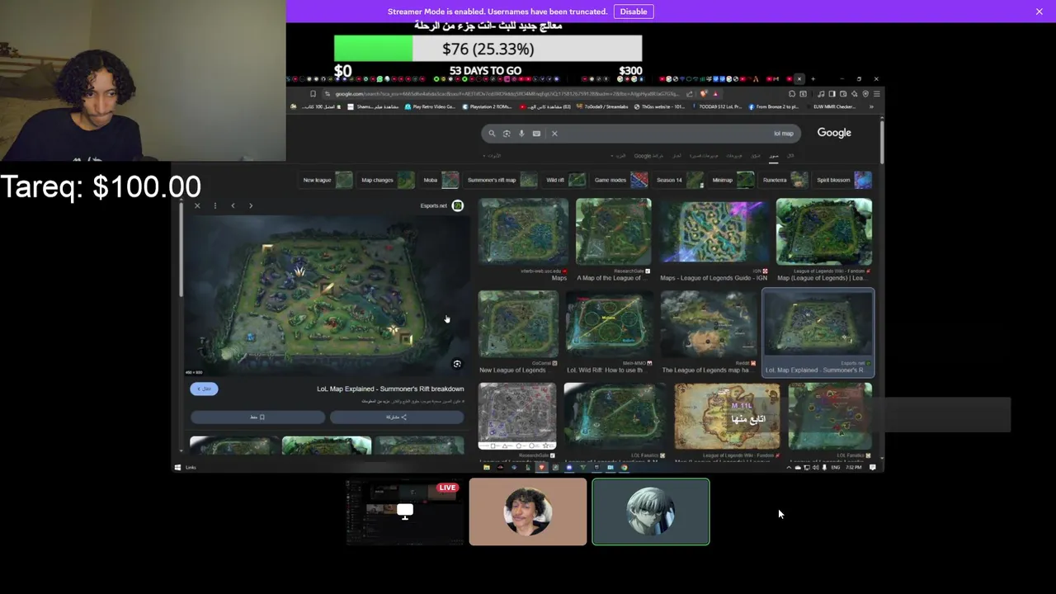Viewport: 1056px width, 594px height.
Task: Open 'LoL Wild Rift: How to use' result
Action: (x=610, y=332)
